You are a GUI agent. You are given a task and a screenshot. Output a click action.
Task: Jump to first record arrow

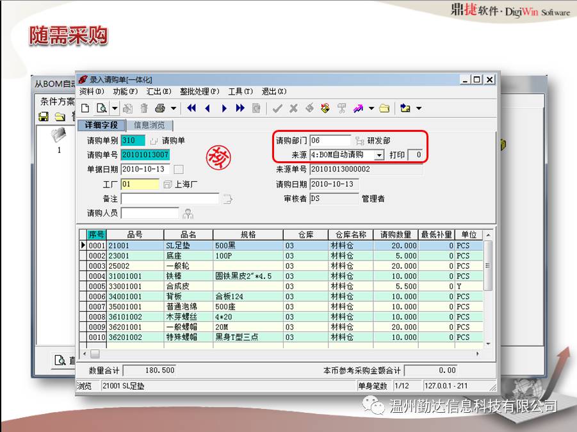pyautogui.click(x=190, y=108)
